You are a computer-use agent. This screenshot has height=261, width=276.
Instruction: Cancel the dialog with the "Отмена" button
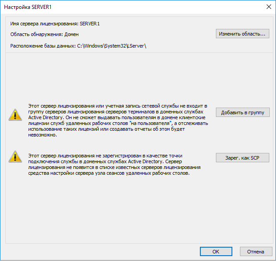(256, 252)
